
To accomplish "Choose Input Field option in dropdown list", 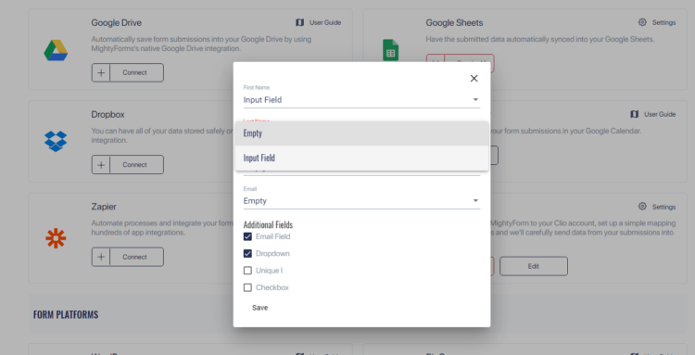I will click(x=361, y=158).
